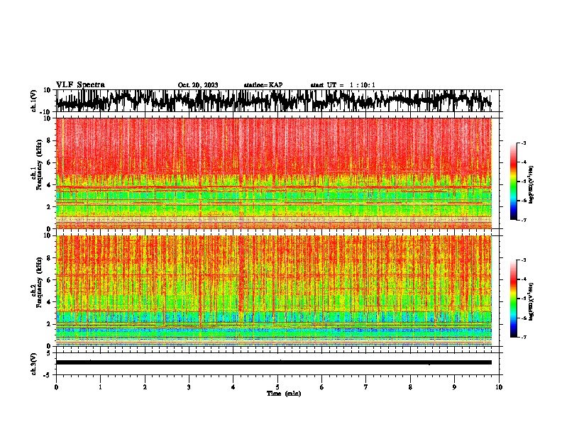This screenshot has width=562, height=434.
Task: Click inside the ch.1 red spectrogram panel
Action: (274, 173)
